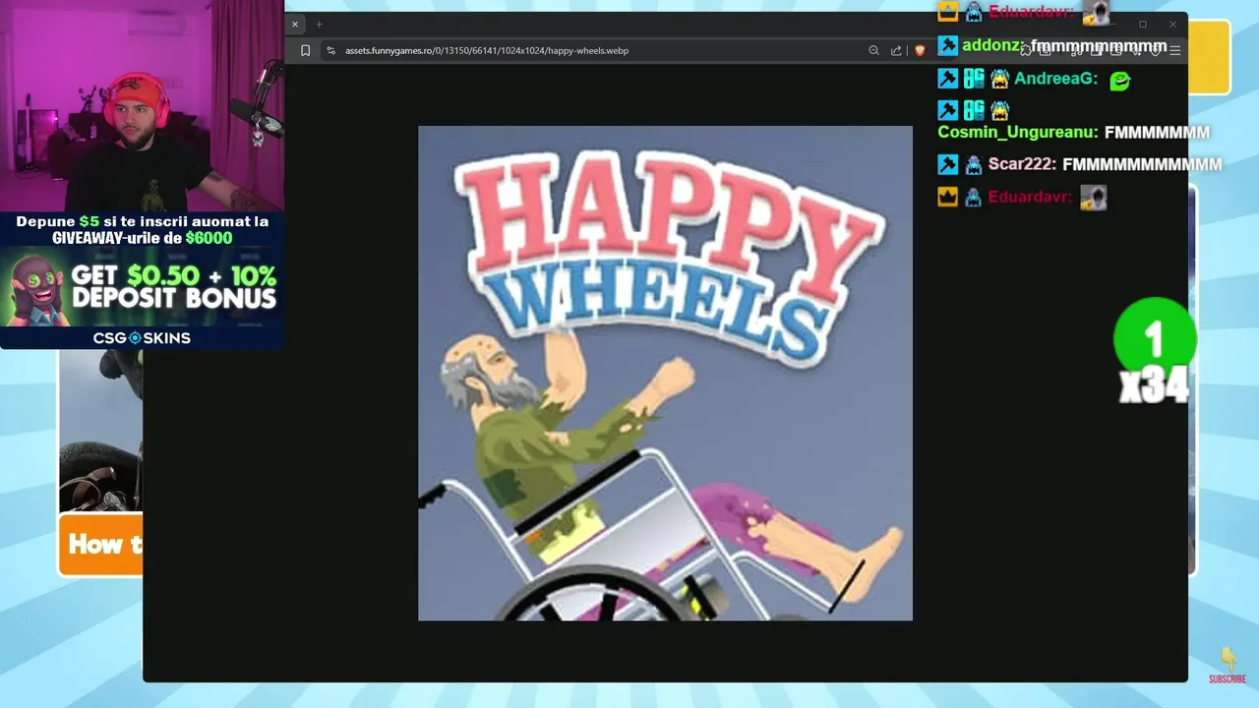Click the funnygames.ro URL in address bar
1259x708 pixels.
tap(487, 50)
